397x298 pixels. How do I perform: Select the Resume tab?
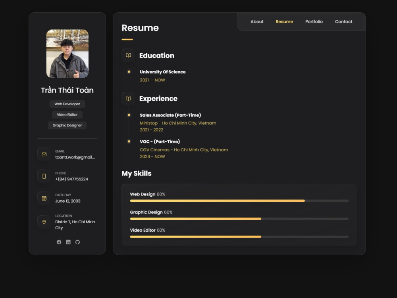click(284, 21)
